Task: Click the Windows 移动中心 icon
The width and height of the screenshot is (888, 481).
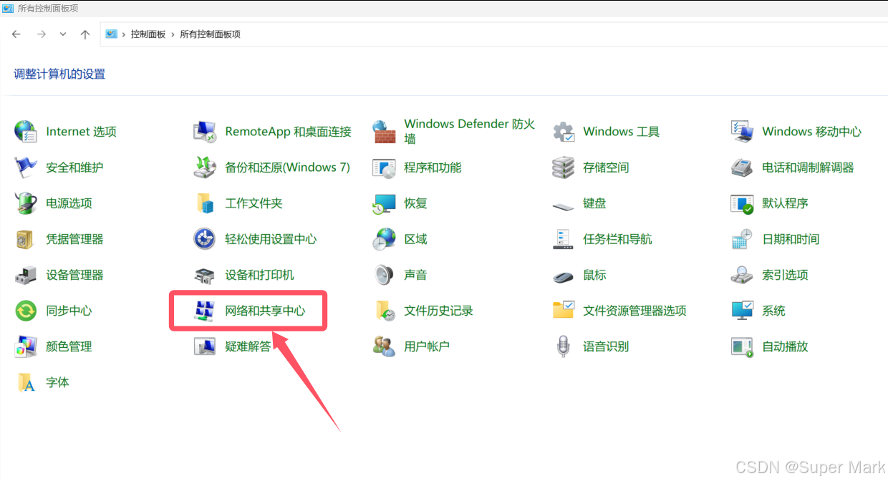Action: tap(742, 132)
